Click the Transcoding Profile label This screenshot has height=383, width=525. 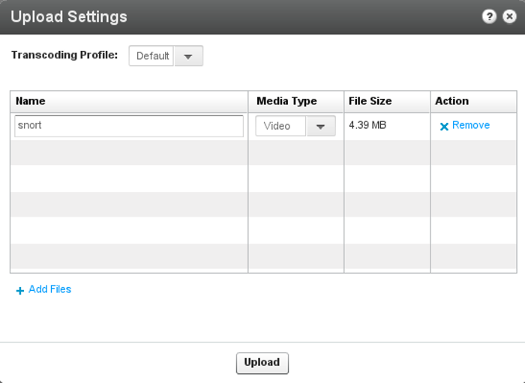tap(64, 55)
